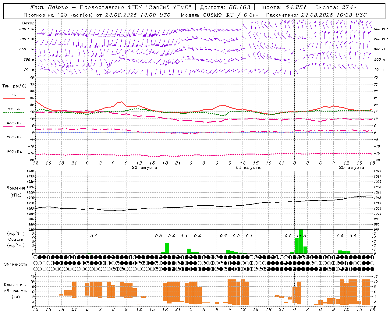Click the 'Конвективн.' convective cloud label
This screenshot has height=312, width=390.
[16, 285]
